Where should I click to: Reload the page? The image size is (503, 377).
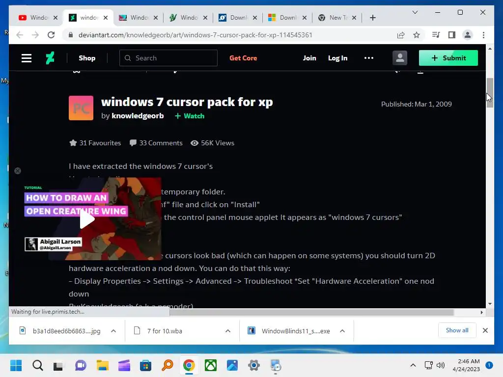point(51,35)
